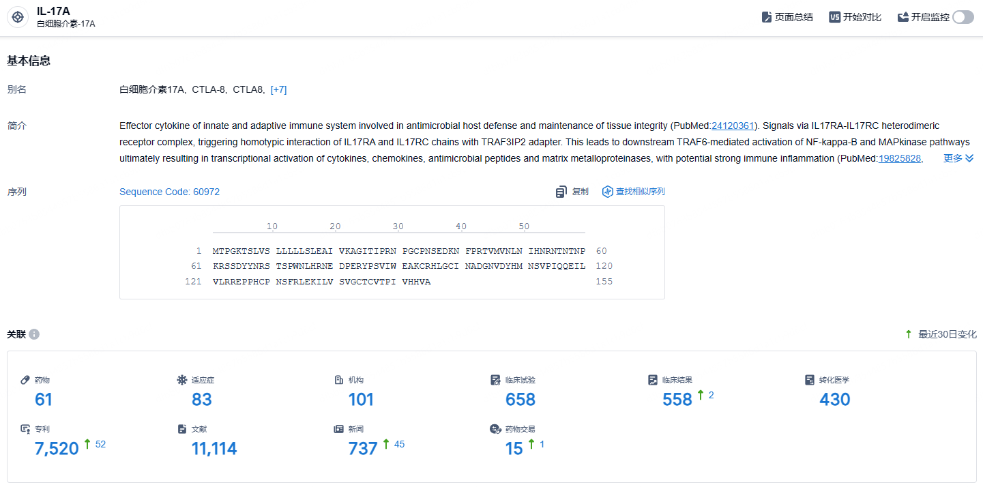Image resolution: width=983 pixels, height=487 pixels.
Task: Toggle the 开启监控 monitoring switch
Action: (963, 17)
